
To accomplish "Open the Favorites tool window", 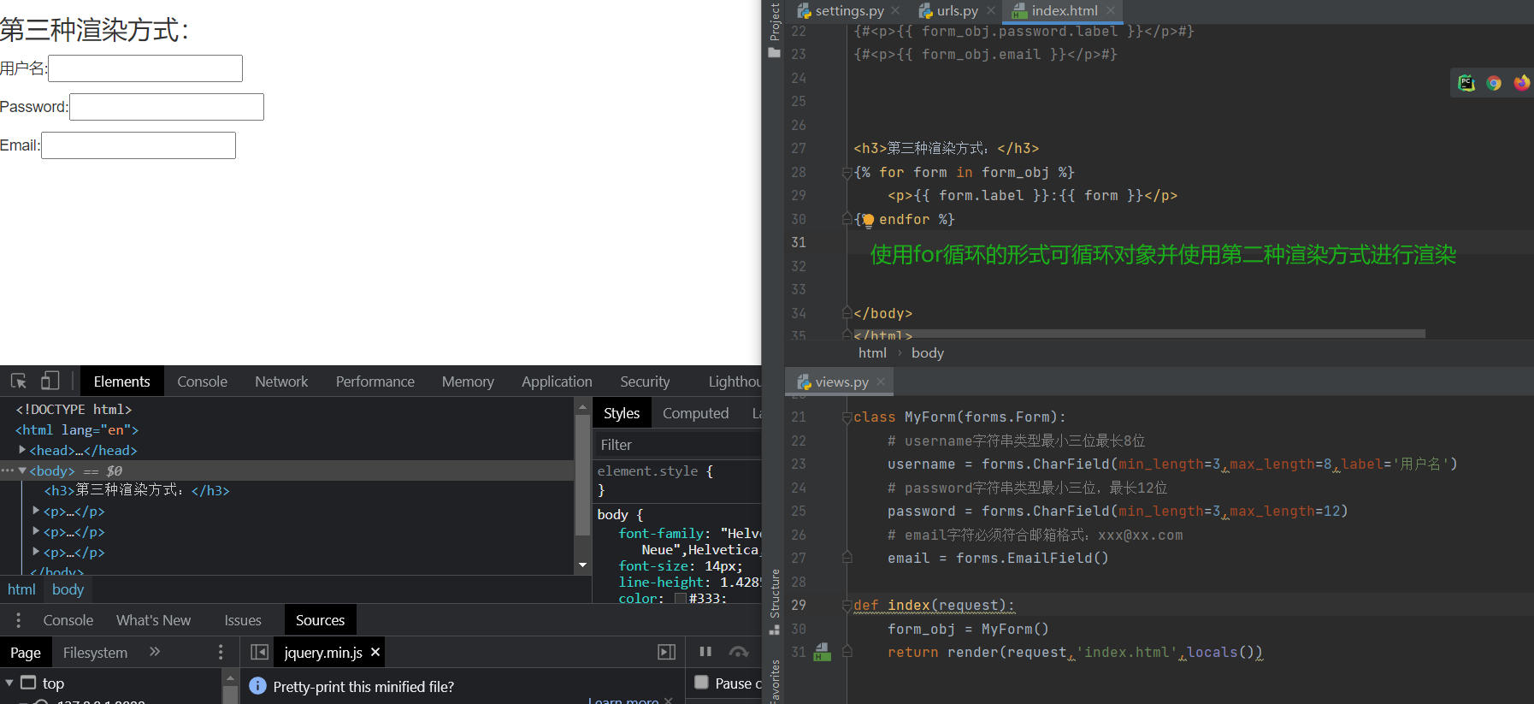I will (x=775, y=681).
